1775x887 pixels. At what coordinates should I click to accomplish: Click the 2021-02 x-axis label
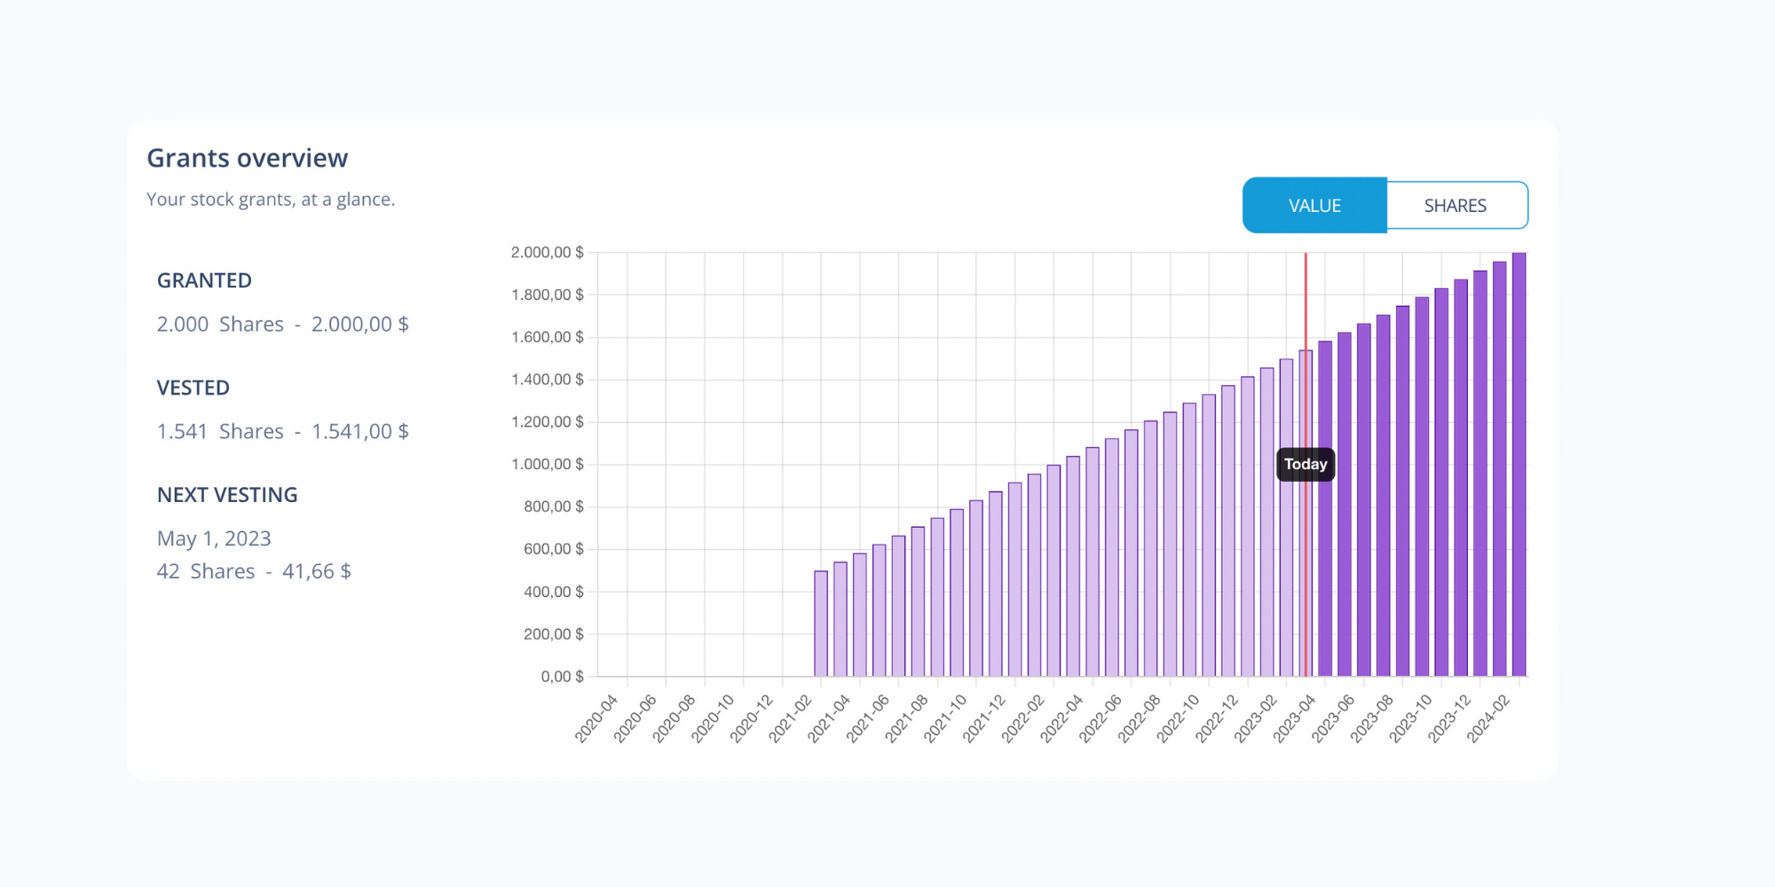[x=790, y=718]
